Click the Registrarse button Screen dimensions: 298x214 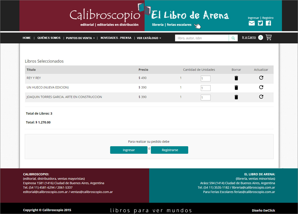point(170,150)
